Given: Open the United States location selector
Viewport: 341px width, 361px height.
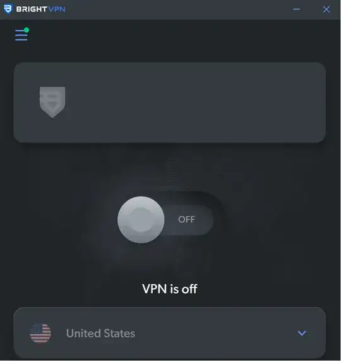Looking at the screenshot, I should tap(170, 333).
